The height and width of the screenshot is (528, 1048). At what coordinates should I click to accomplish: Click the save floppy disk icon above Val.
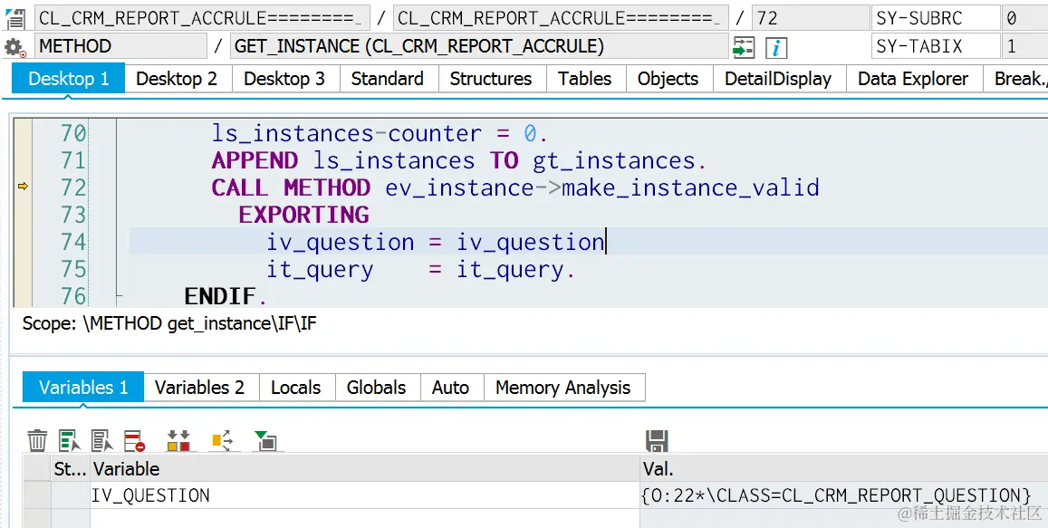[x=657, y=441]
